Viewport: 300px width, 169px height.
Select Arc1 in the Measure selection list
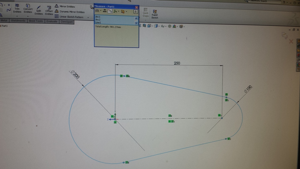98,17
